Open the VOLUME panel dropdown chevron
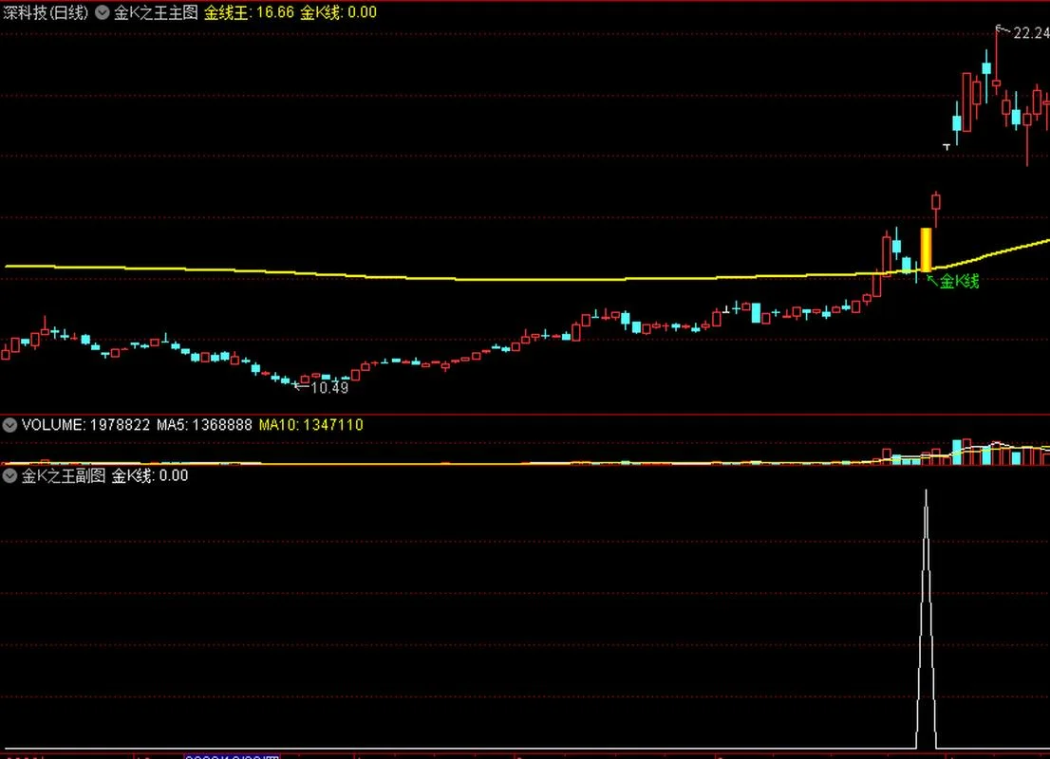 9,425
